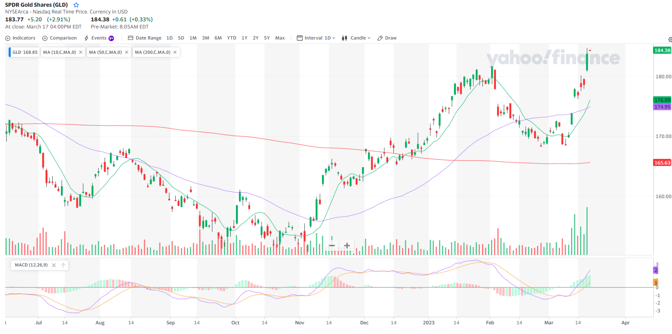Select the YTD date range
This screenshot has height=334, width=672.
(232, 38)
